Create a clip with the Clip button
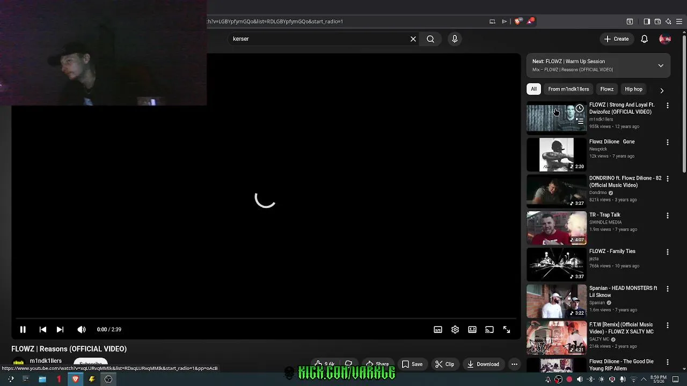This screenshot has height=386, width=687. coord(445,364)
